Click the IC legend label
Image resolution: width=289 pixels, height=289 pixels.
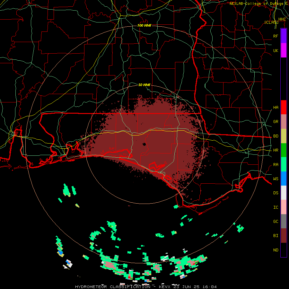tap(276, 207)
